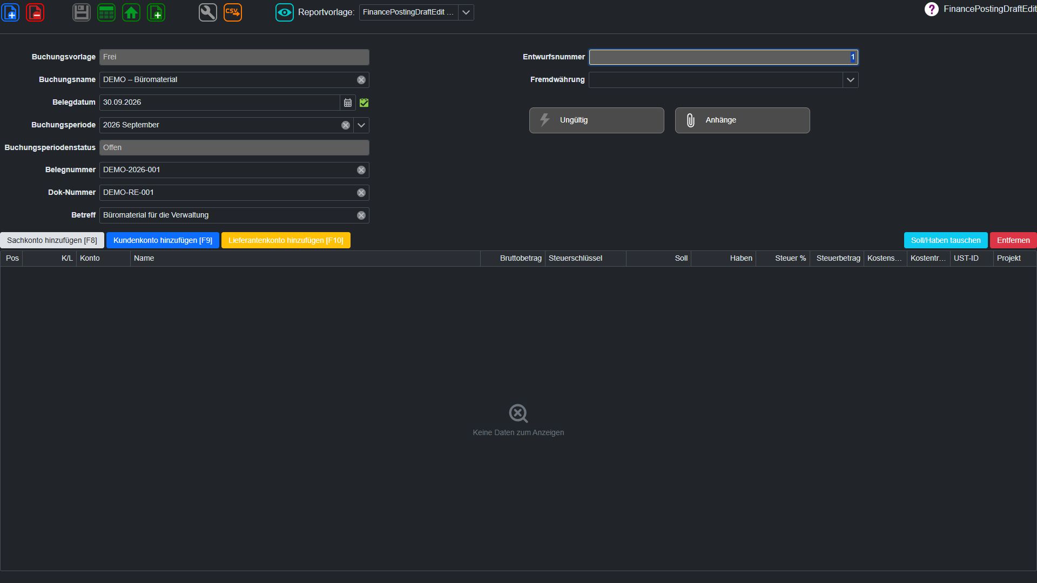Click the red delete document icon

pos(35,12)
